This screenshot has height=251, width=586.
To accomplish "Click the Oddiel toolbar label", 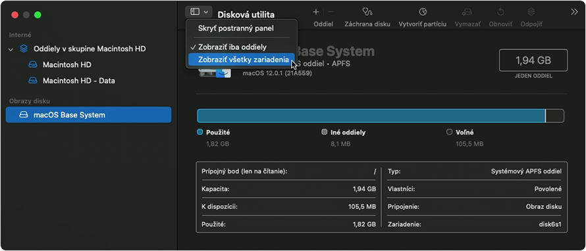I will point(323,24).
